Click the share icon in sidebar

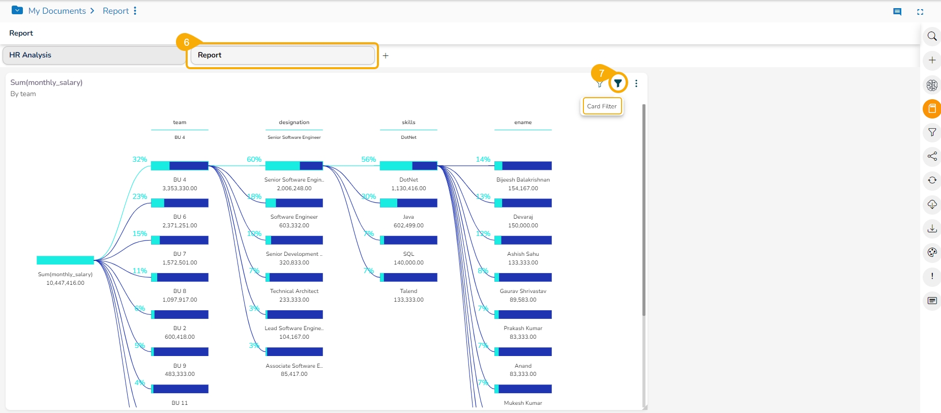pos(932,156)
